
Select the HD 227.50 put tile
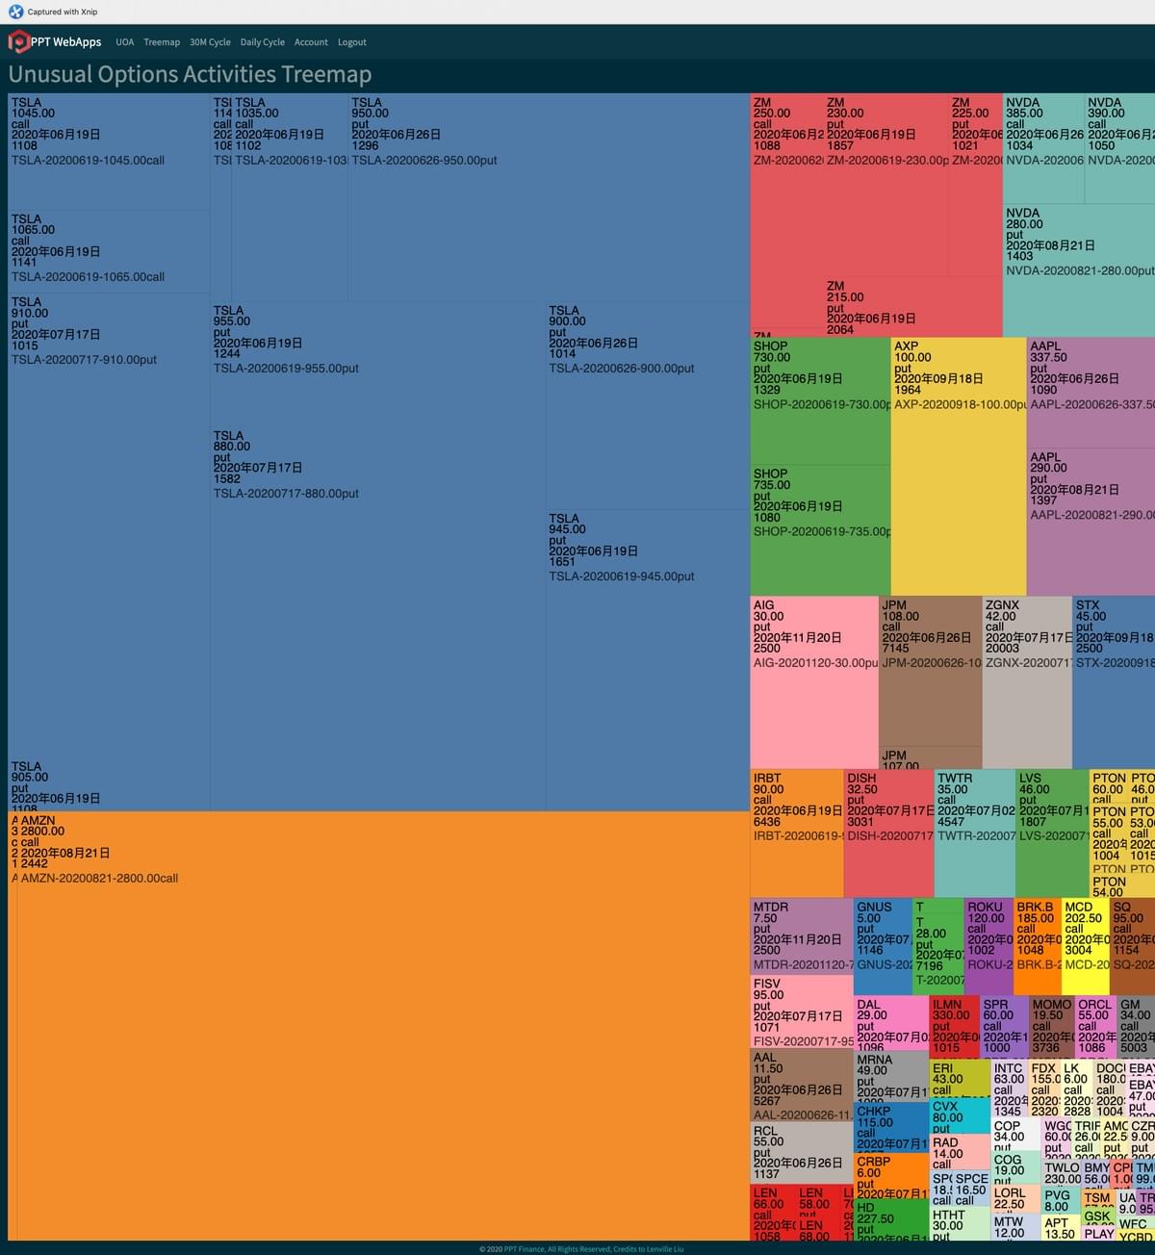(891, 1218)
